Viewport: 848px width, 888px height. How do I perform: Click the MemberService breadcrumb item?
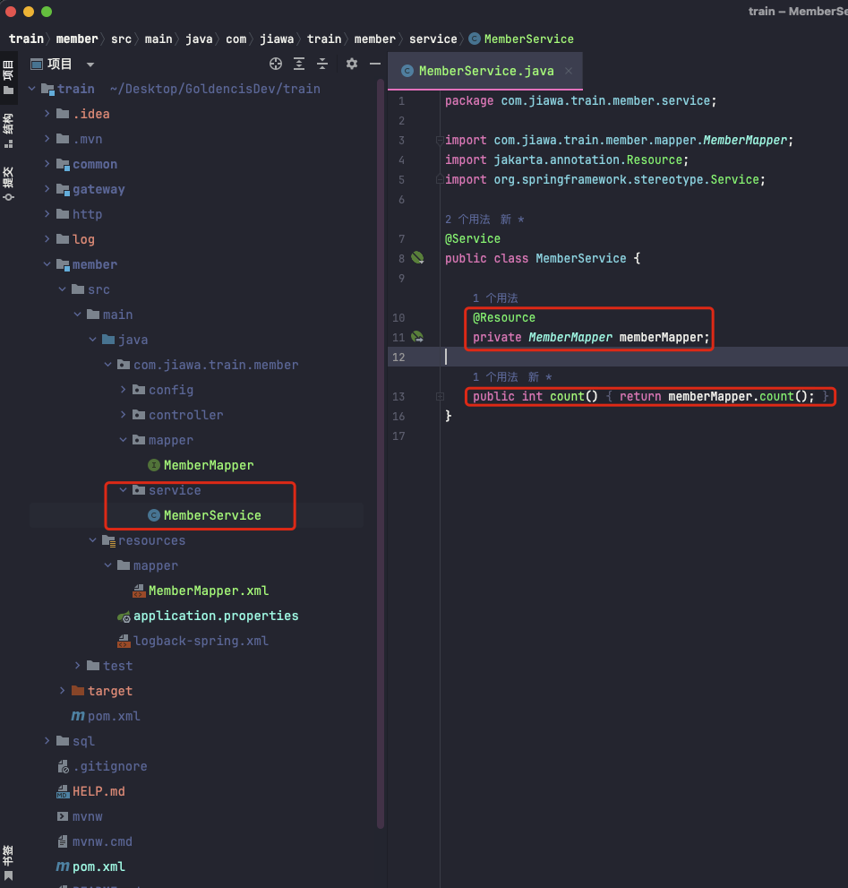pos(521,39)
